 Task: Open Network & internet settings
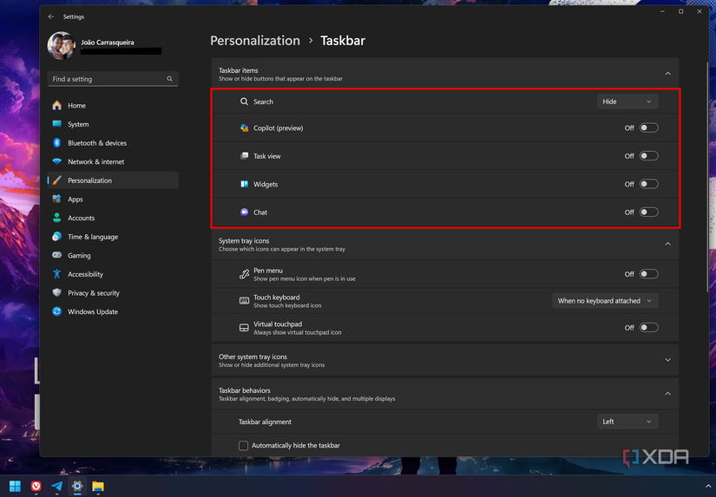113,161
